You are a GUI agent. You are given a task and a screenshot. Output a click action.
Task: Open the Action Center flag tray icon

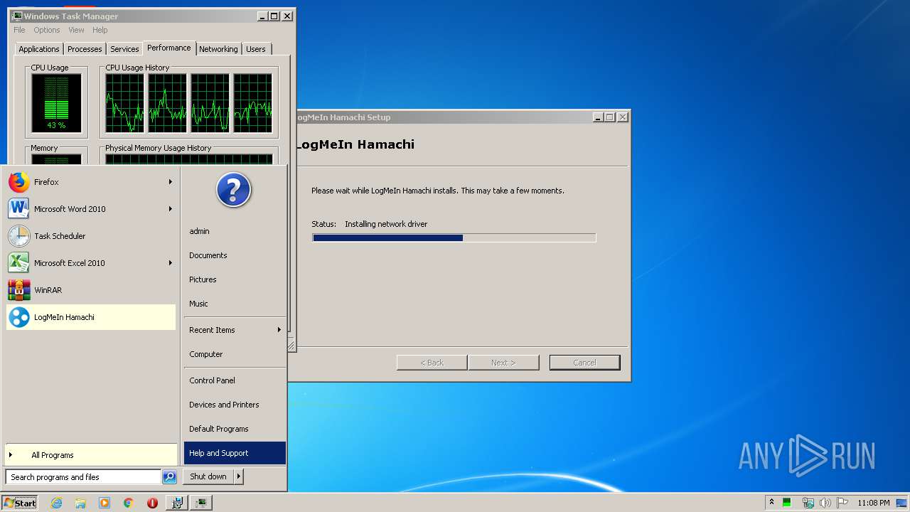pos(842,503)
